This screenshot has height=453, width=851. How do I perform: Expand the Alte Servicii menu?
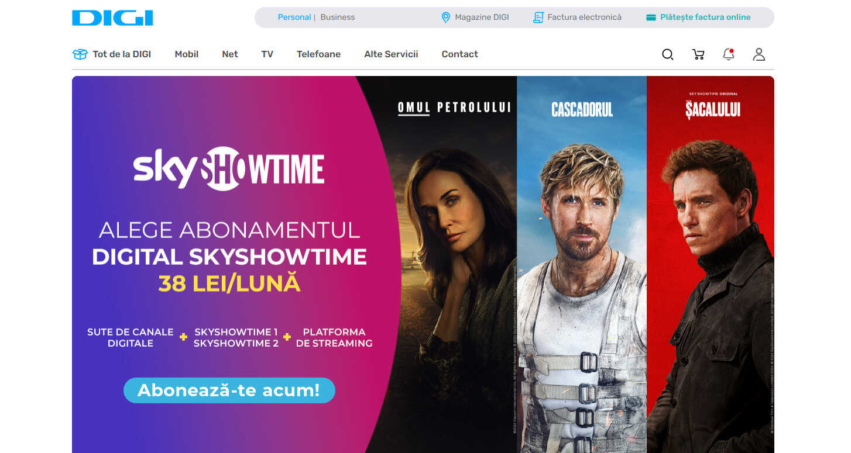coord(391,54)
